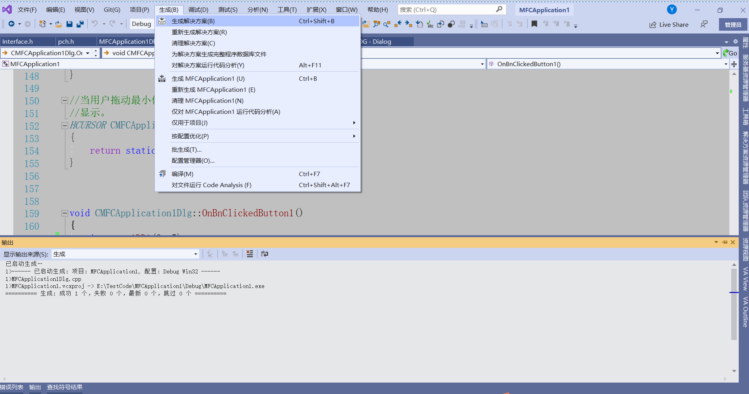Expand the navigate backward dropdown arrow

click(20, 24)
